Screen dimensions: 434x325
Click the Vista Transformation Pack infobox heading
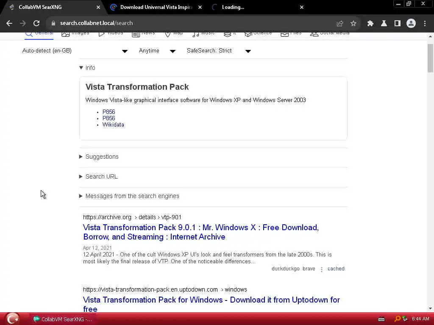pyautogui.click(x=137, y=87)
